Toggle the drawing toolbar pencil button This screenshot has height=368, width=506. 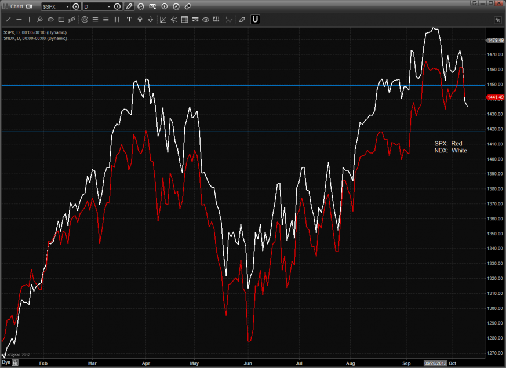click(x=129, y=6)
